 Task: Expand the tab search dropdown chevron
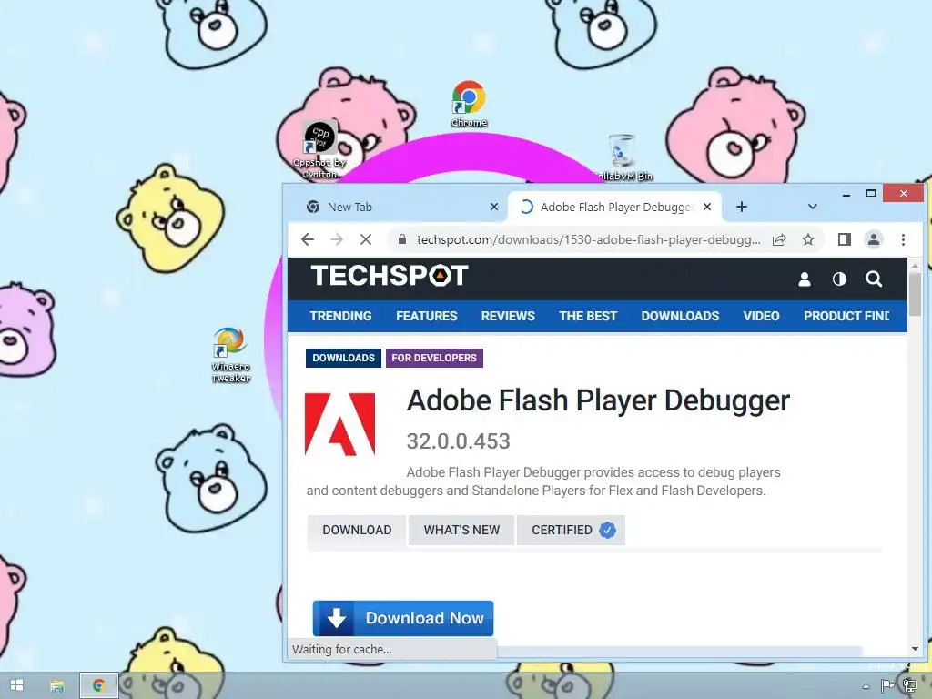[x=813, y=207]
